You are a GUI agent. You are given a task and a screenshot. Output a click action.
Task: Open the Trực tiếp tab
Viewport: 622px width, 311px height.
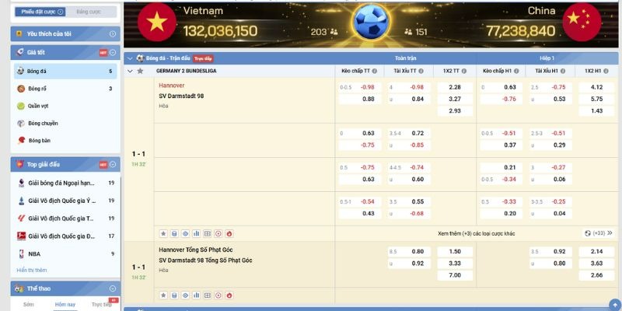coord(102,304)
